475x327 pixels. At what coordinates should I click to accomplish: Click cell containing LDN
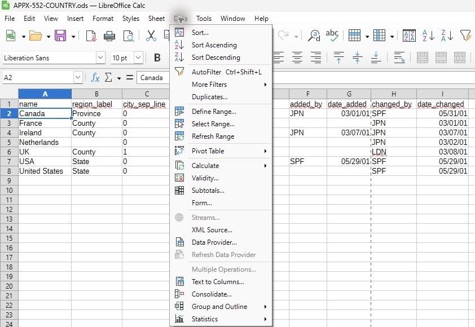pos(394,152)
